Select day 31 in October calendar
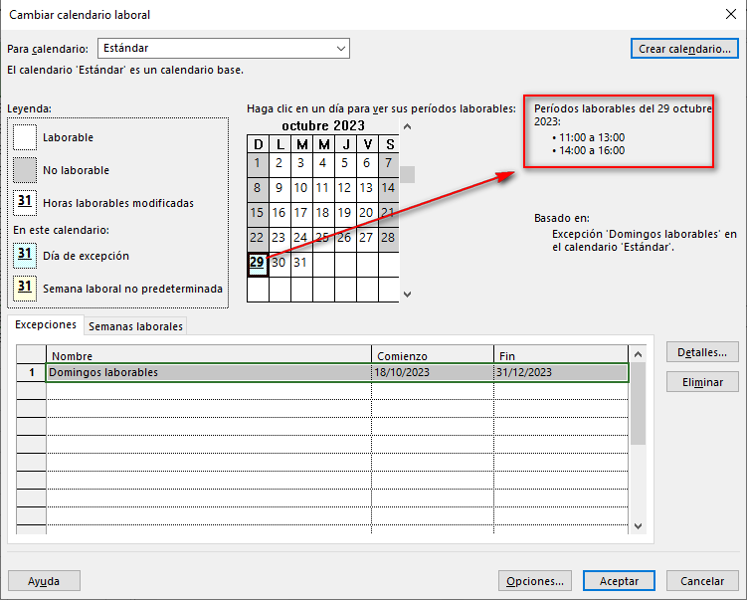Screen dimensions: 747x600 click(301, 263)
